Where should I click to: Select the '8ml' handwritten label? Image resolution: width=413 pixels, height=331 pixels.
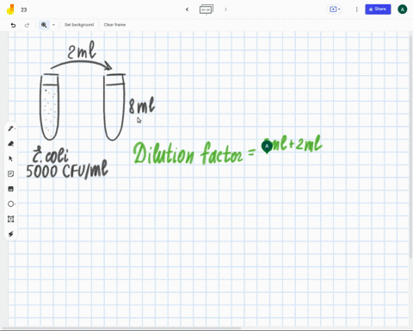tap(142, 106)
